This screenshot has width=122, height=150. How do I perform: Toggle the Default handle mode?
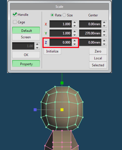[x=26, y=31]
